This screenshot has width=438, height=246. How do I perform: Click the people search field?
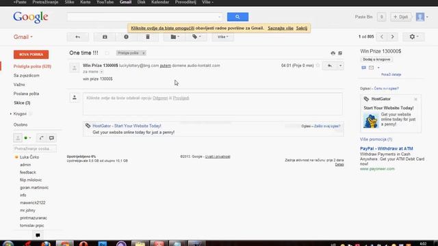click(x=35, y=149)
